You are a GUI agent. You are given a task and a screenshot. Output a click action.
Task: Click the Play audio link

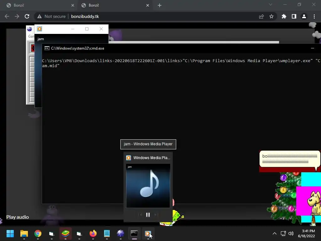coord(18,217)
